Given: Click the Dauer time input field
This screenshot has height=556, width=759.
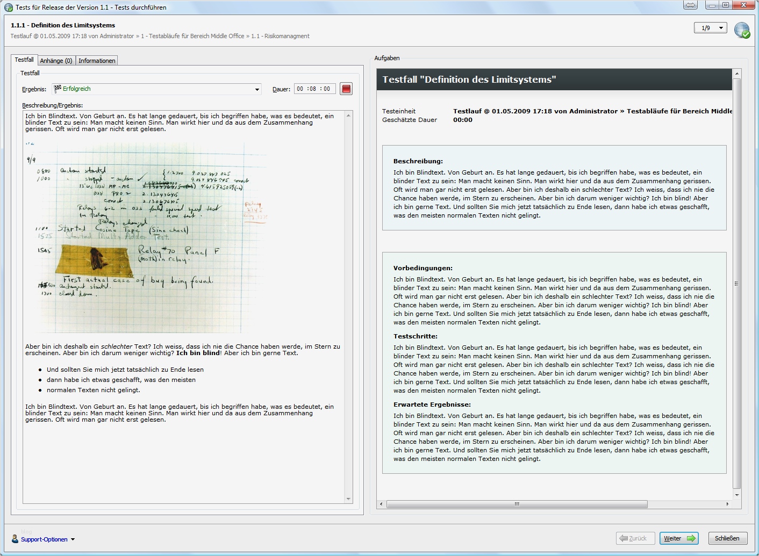Looking at the screenshot, I should [315, 89].
